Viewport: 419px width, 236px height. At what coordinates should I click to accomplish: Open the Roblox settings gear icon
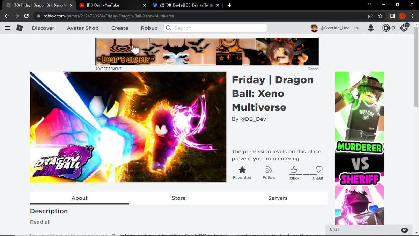click(404, 28)
